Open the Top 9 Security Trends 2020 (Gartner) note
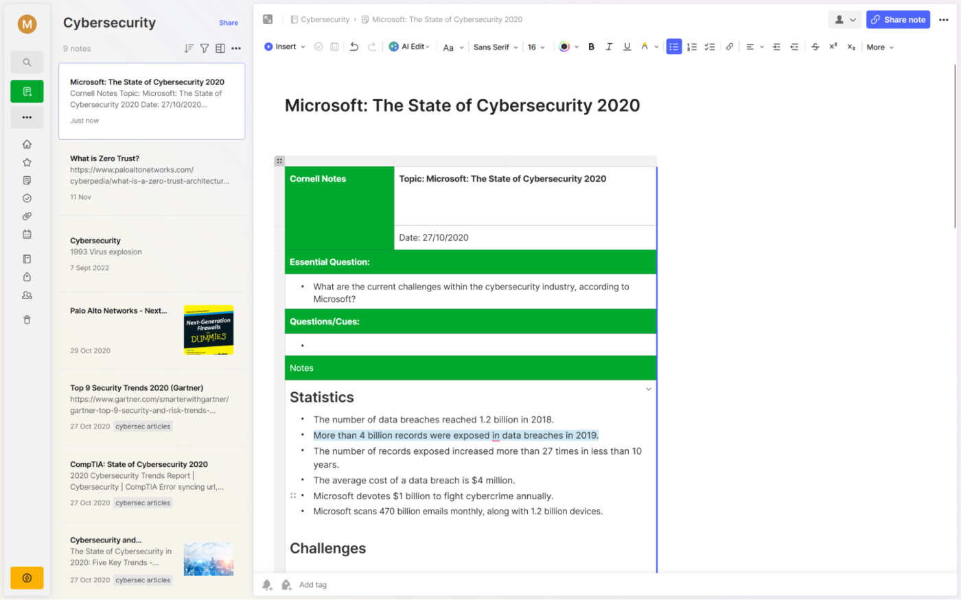This screenshot has width=961, height=600. (x=152, y=407)
